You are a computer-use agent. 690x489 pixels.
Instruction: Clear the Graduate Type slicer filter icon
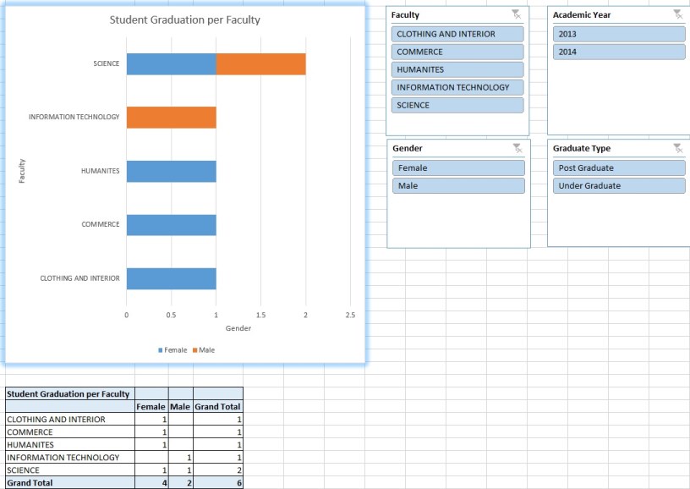pyautogui.click(x=676, y=147)
